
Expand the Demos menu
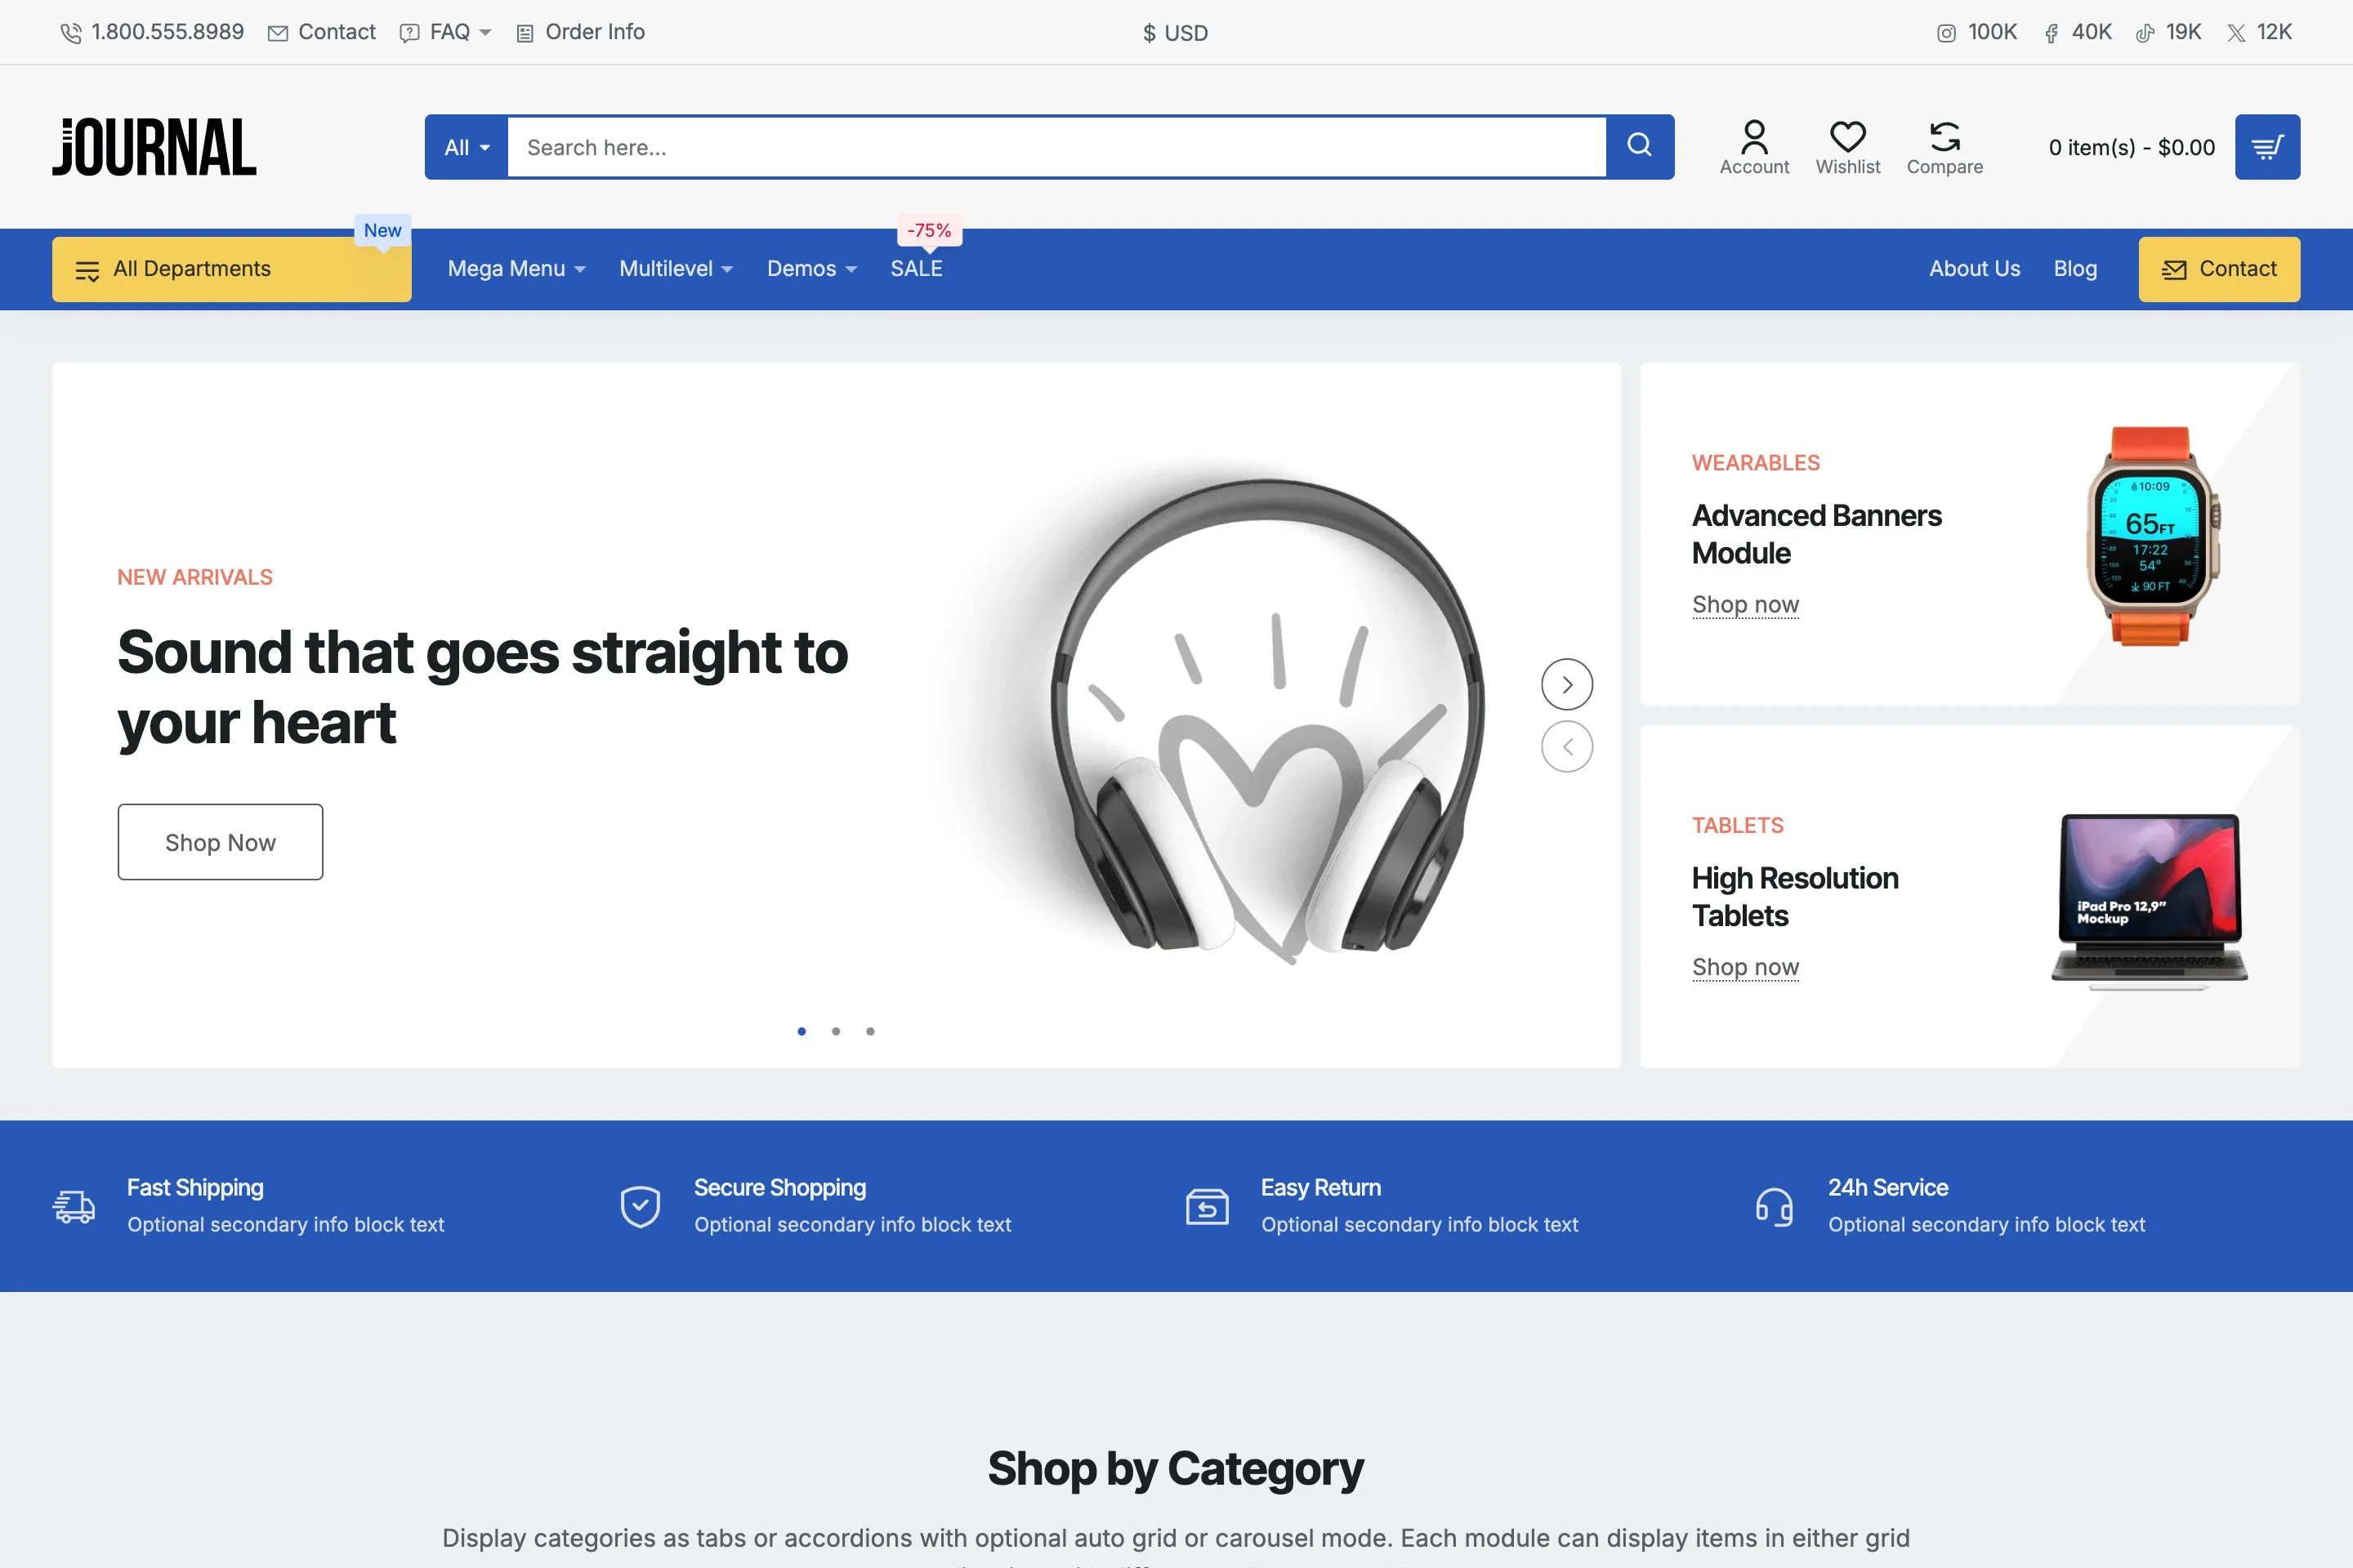coord(811,268)
